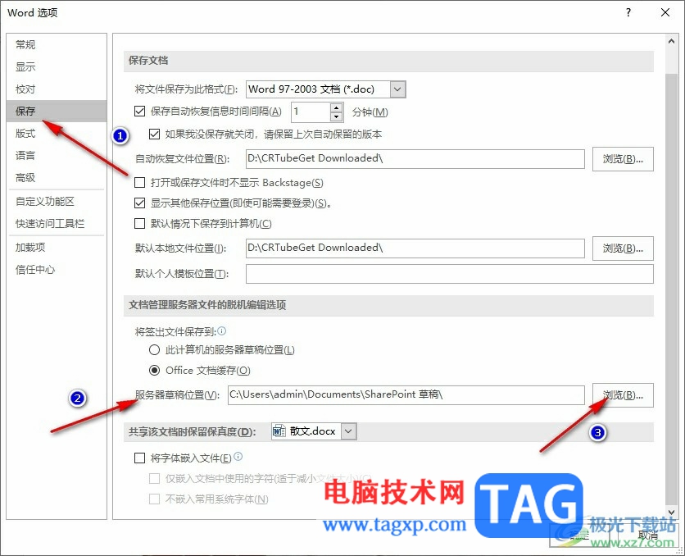The image size is (685, 556).
Task: Click the 默认本地文件位置 path field
Action: [415, 248]
